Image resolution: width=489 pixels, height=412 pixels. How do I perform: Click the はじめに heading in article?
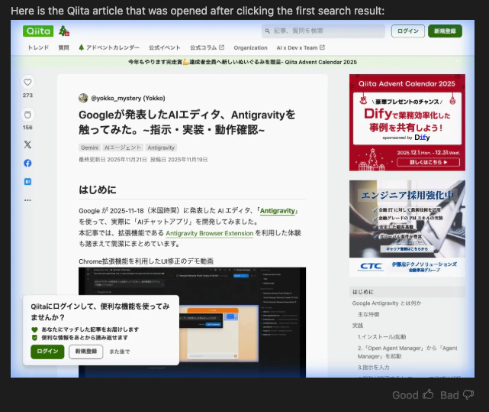(98, 190)
